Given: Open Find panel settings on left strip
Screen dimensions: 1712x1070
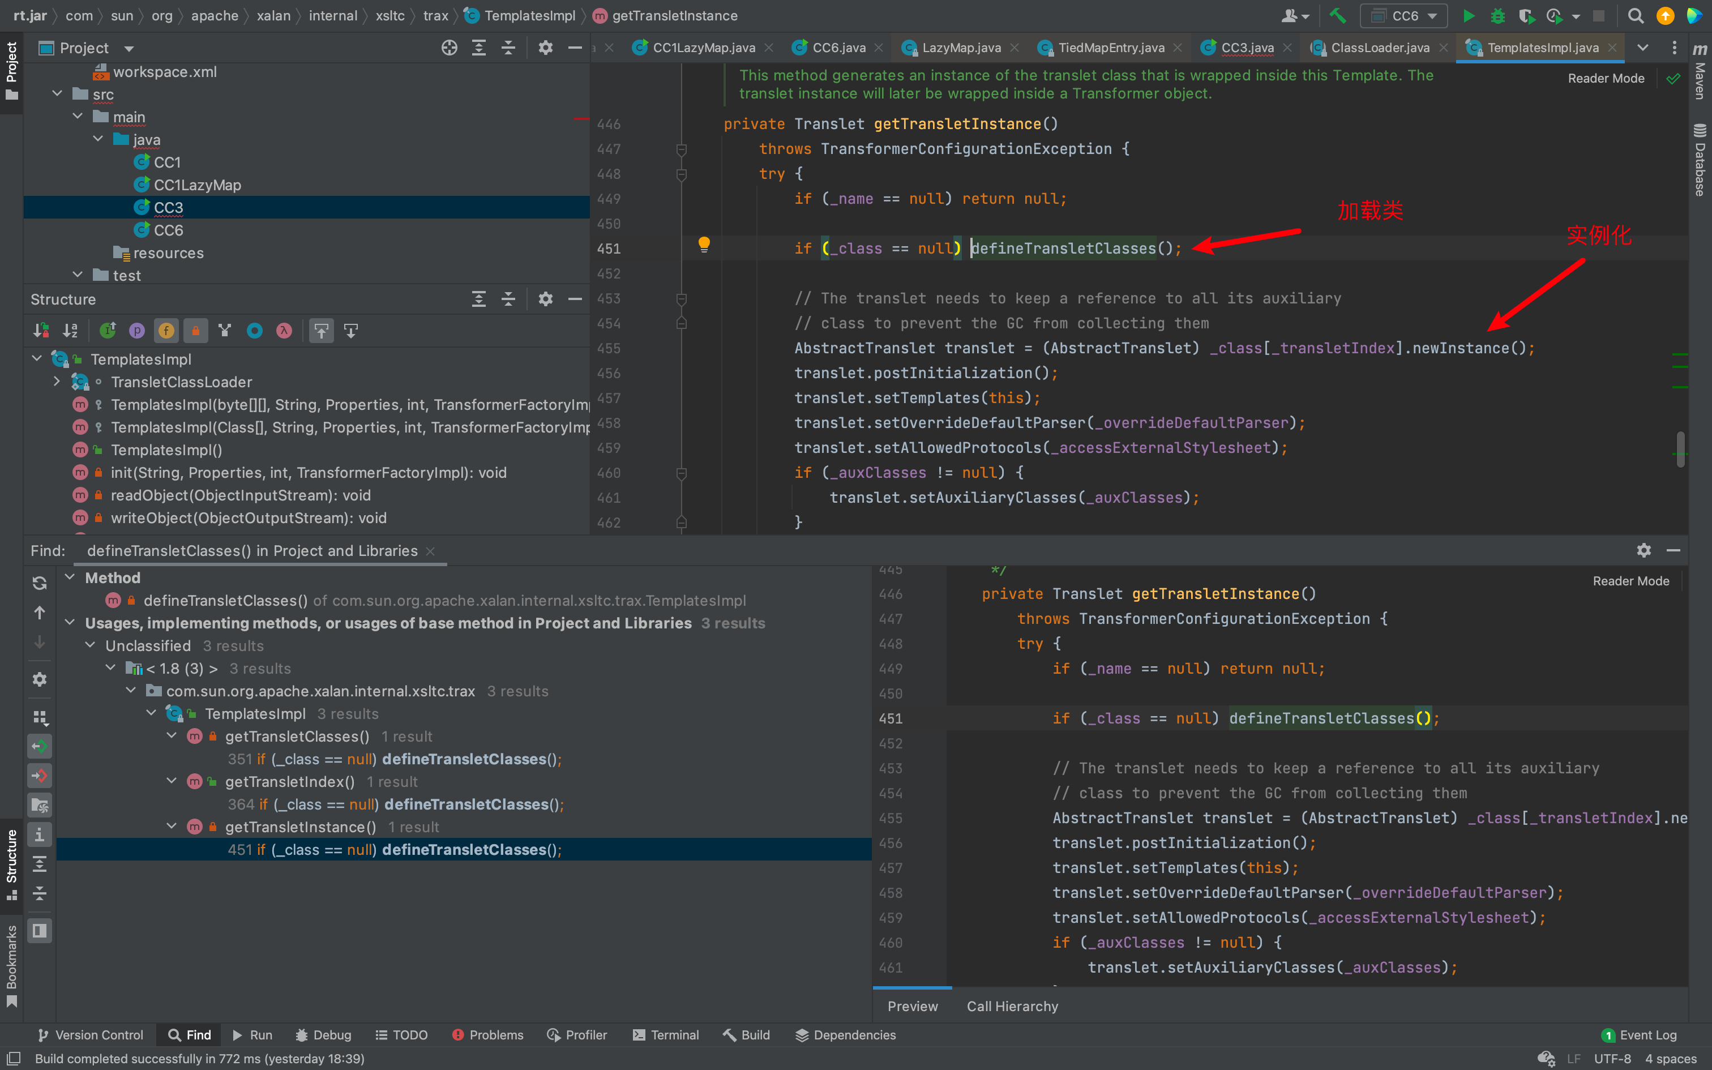Looking at the screenshot, I should point(40,679).
